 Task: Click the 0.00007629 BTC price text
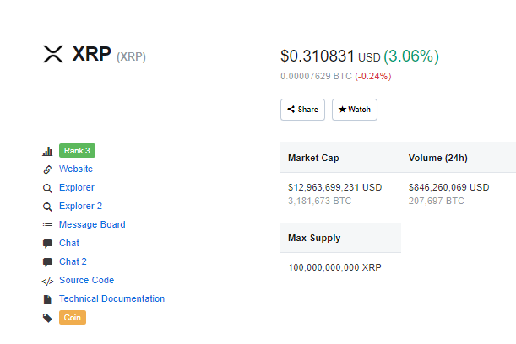click(x=316, y=76)
